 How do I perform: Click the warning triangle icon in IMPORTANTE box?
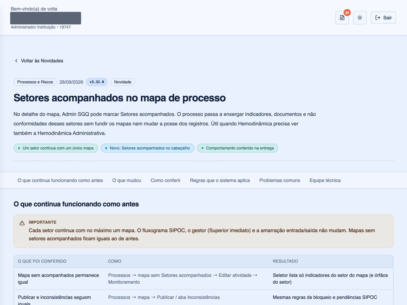22,223
